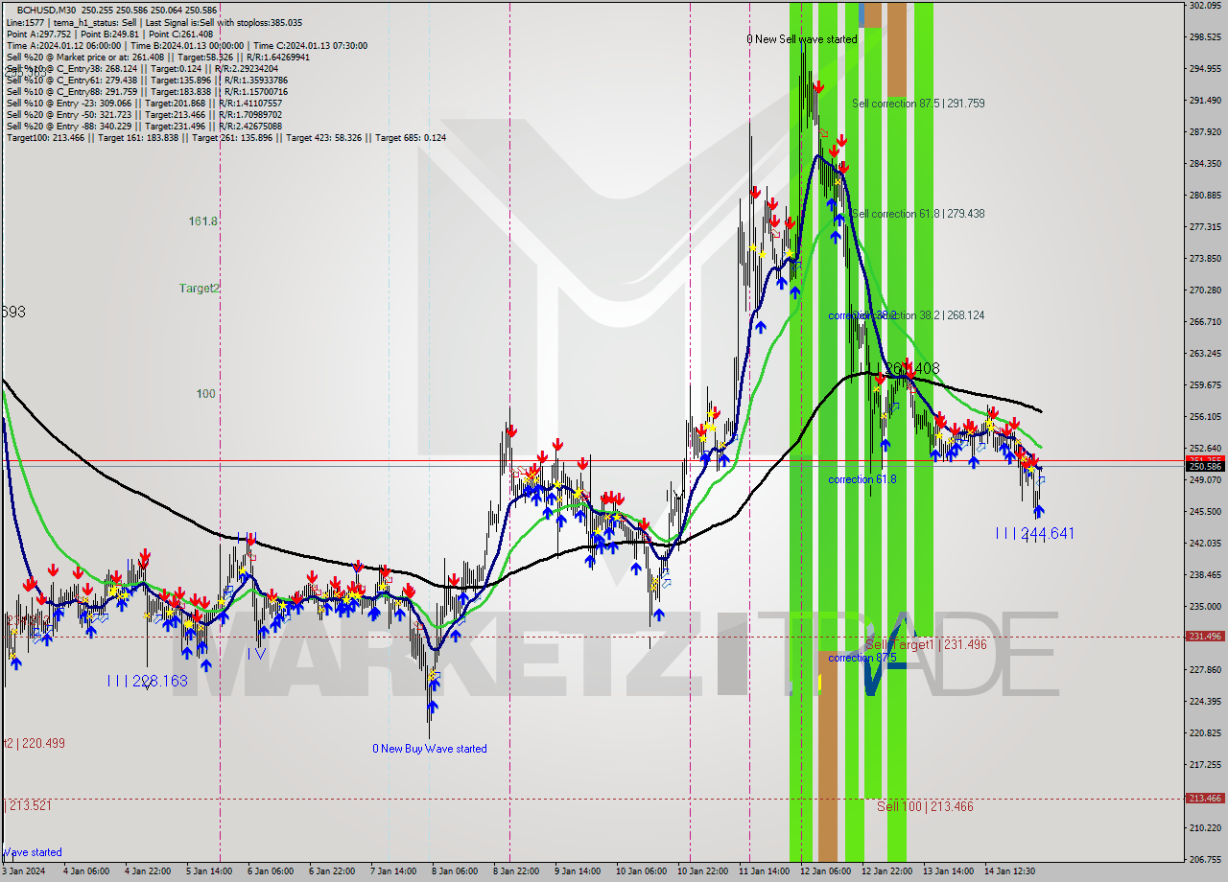Select the '0 New Sell wave started' label

(x=802, y=39)
